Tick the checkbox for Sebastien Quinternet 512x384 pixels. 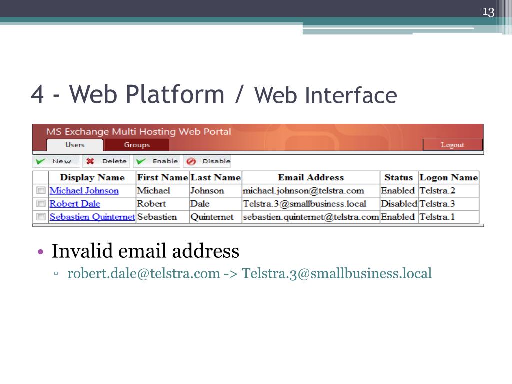pyautogui.click(x=41, y=217)
